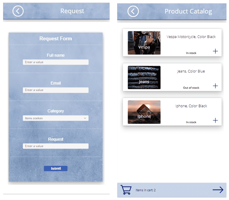Click into the Email input field

coord(56,90)
